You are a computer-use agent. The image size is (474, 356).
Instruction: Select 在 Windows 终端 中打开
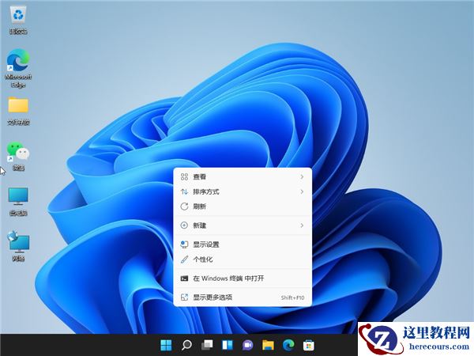pyautogui.click(x=243, y=278)
